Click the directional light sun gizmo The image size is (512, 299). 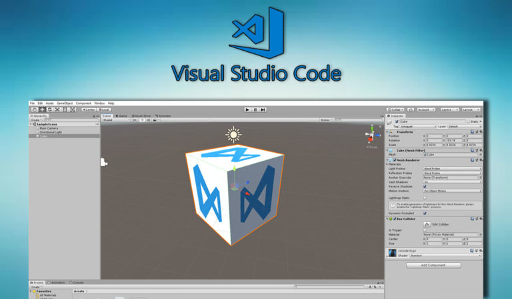click(233, 135)
